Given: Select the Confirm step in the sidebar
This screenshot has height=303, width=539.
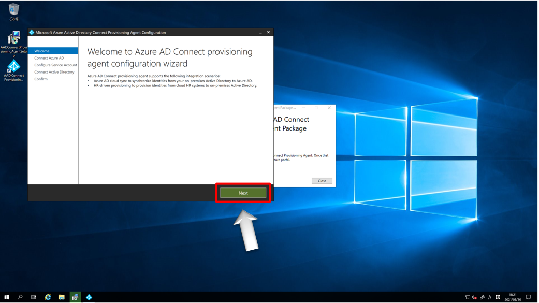Looking at the screenshot, I should [41, 79].
